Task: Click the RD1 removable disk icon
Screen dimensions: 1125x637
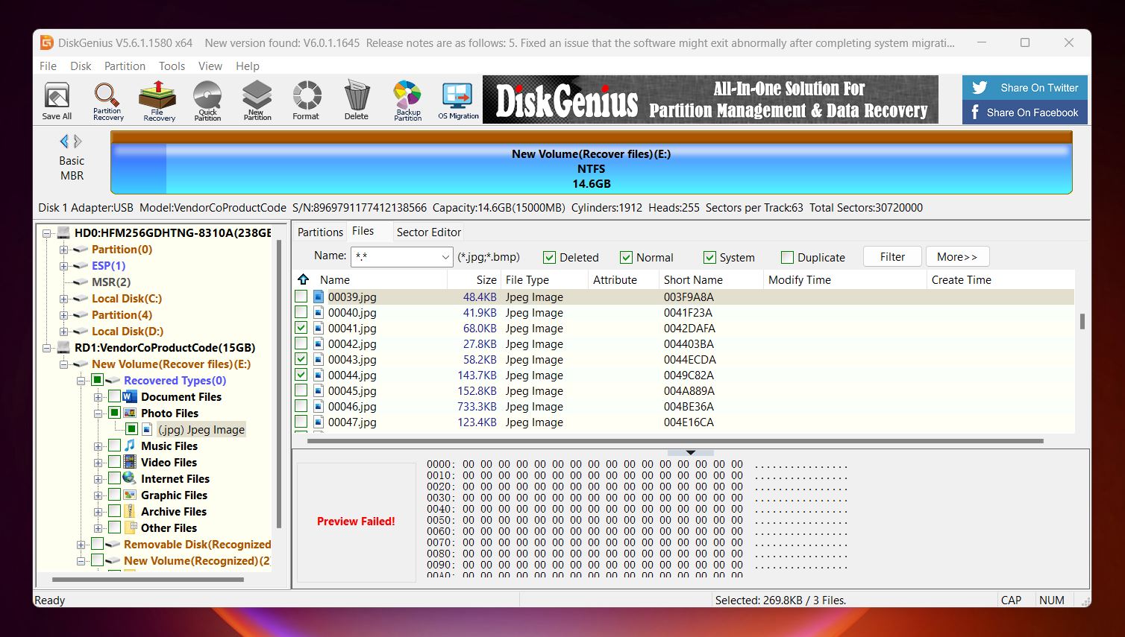Action: 63,348
